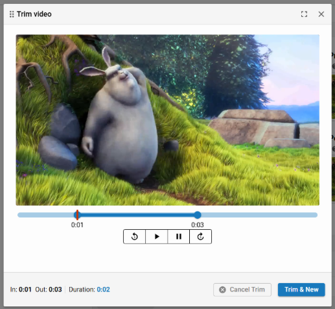Click the 0:01 label under the slider
Viewport: 335px width, 309px height.
pyautogui.click(x=77, y=225)
